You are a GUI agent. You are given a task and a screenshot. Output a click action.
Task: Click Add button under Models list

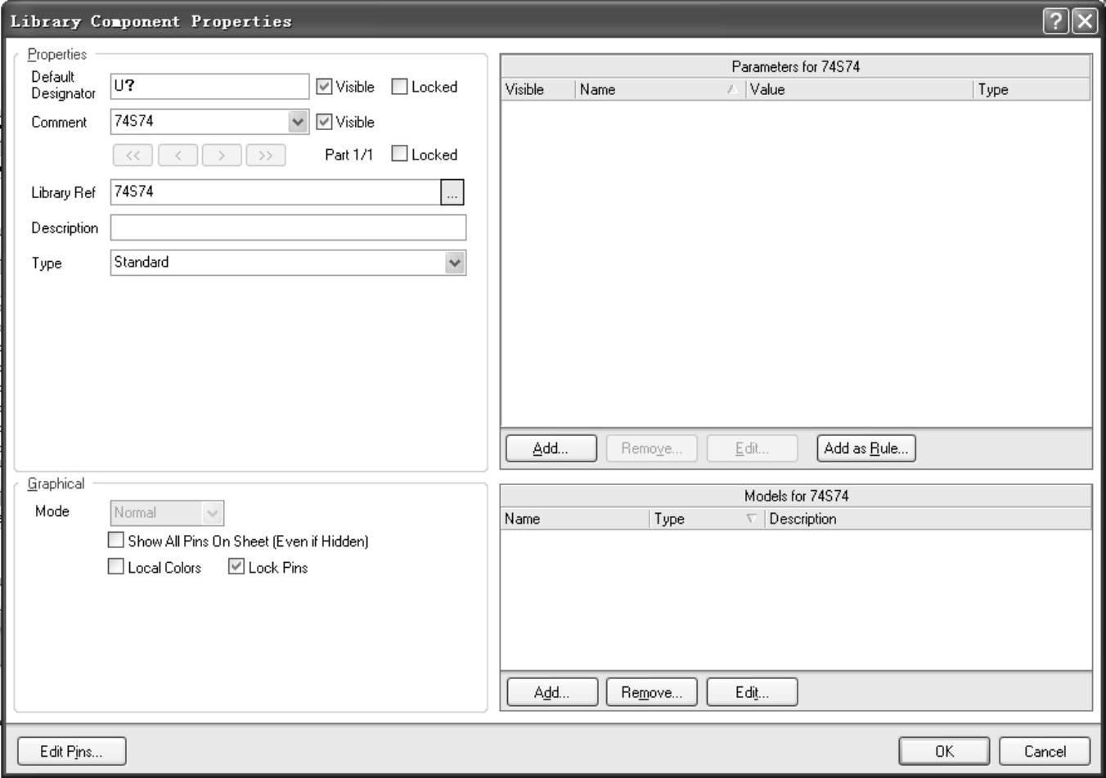coord(552,692)
